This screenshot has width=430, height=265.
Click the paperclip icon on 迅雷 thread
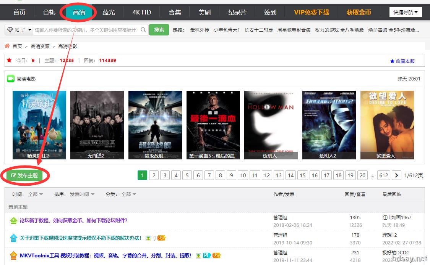(154, 238)
